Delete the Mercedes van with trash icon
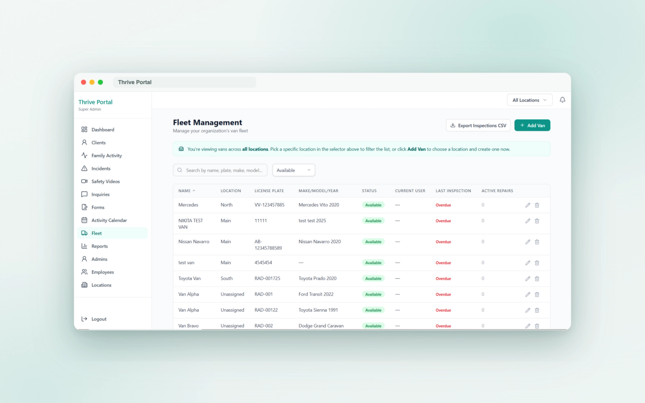Viewport: 645px width, 403px height. [x=537, y=205]
